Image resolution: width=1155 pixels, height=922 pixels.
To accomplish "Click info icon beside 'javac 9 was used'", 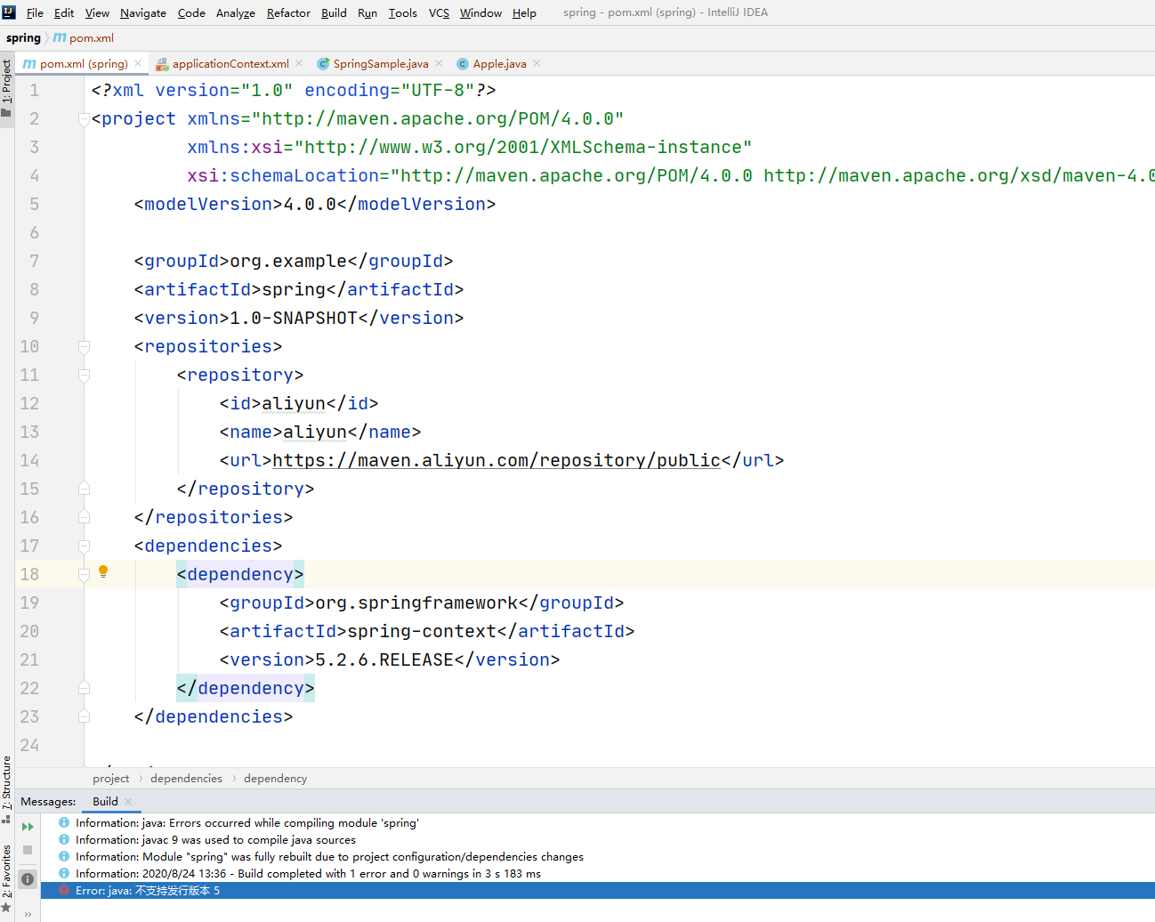I will pos(64,839).
